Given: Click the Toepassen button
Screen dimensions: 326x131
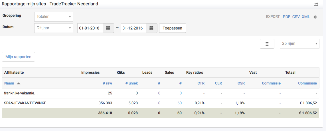Looking at the screenshot, I should [173, 28].
